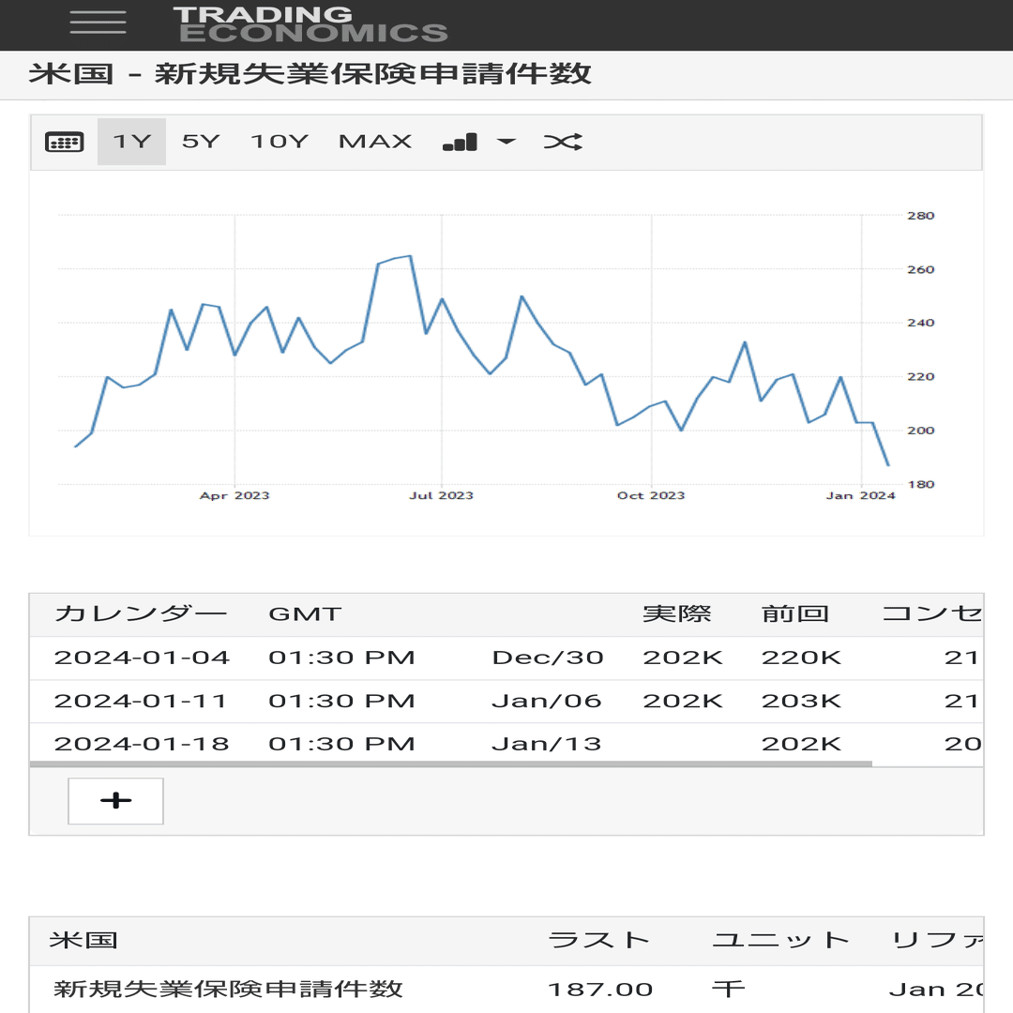Click the calendar table horizontal scrollbar

(x=451, y=764)
